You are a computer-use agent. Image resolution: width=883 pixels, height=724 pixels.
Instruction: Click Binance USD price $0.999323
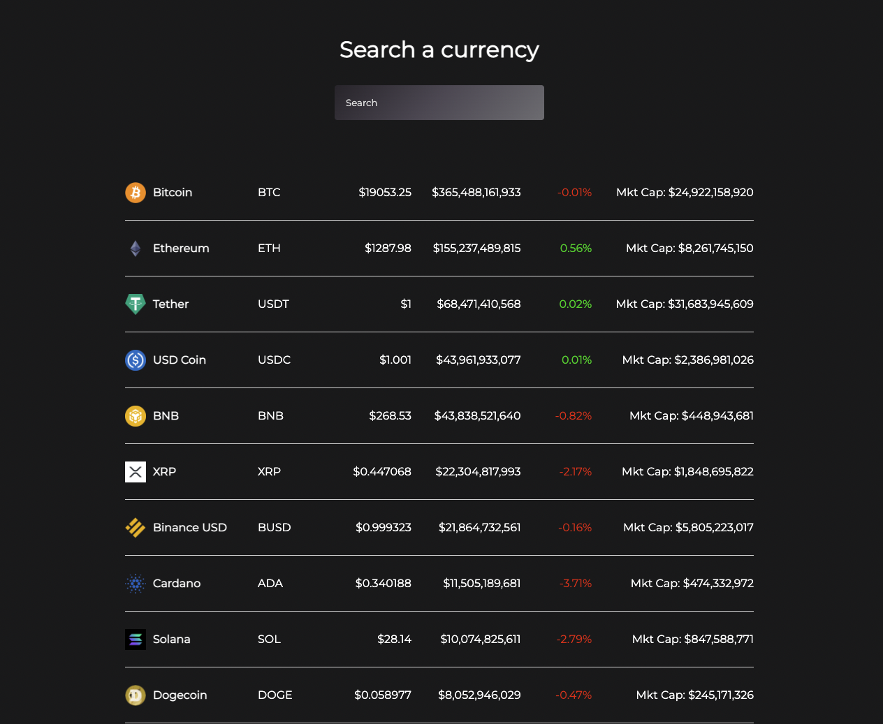384,528
